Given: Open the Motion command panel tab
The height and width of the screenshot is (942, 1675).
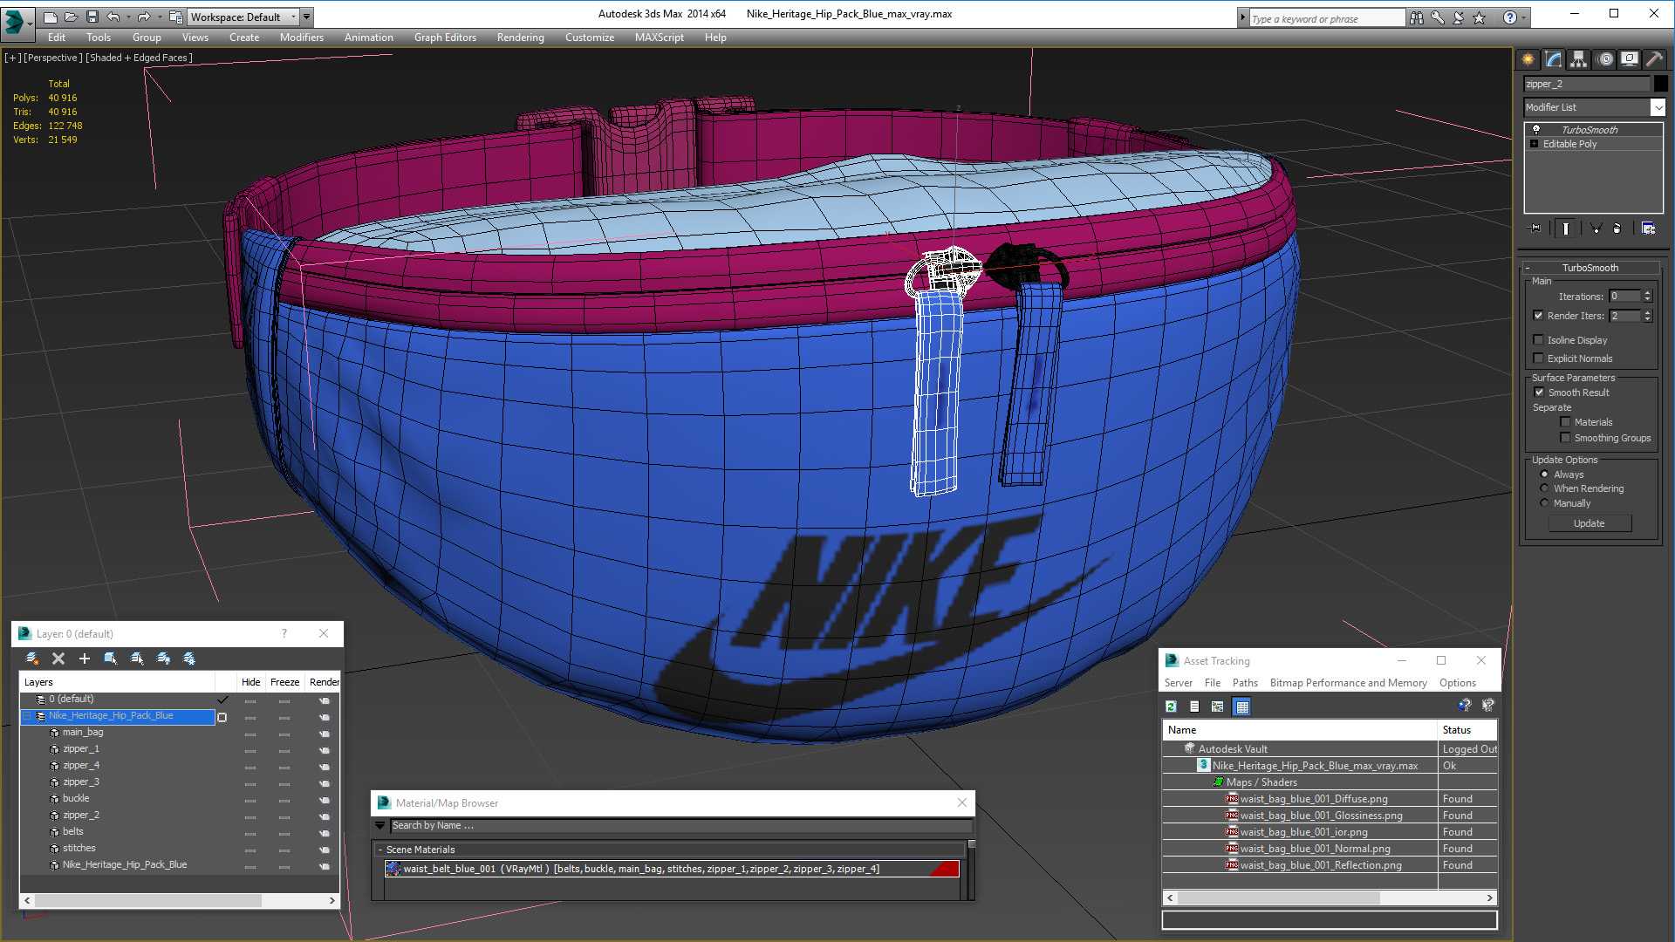Looking at the screenshot, I should coord(1605,58).
